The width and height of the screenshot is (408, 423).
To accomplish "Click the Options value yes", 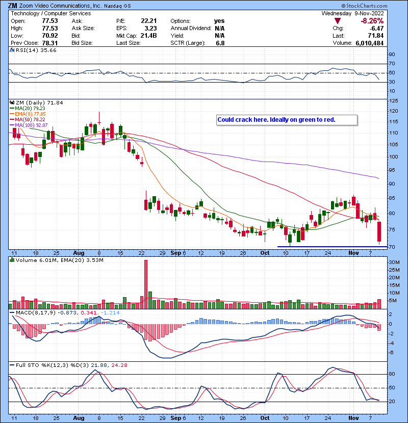I will [x=219, y=21].
